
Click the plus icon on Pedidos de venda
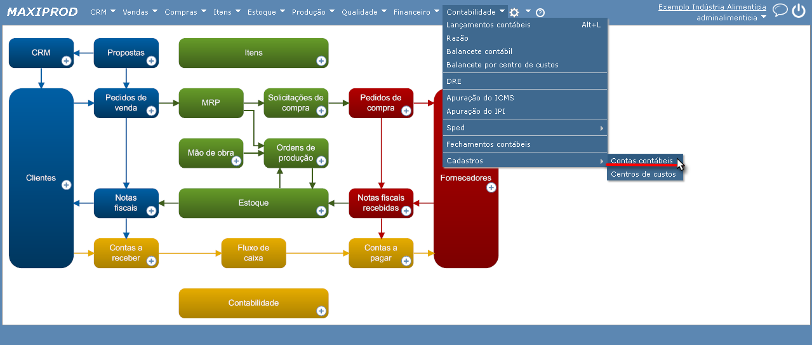[151, 111]
